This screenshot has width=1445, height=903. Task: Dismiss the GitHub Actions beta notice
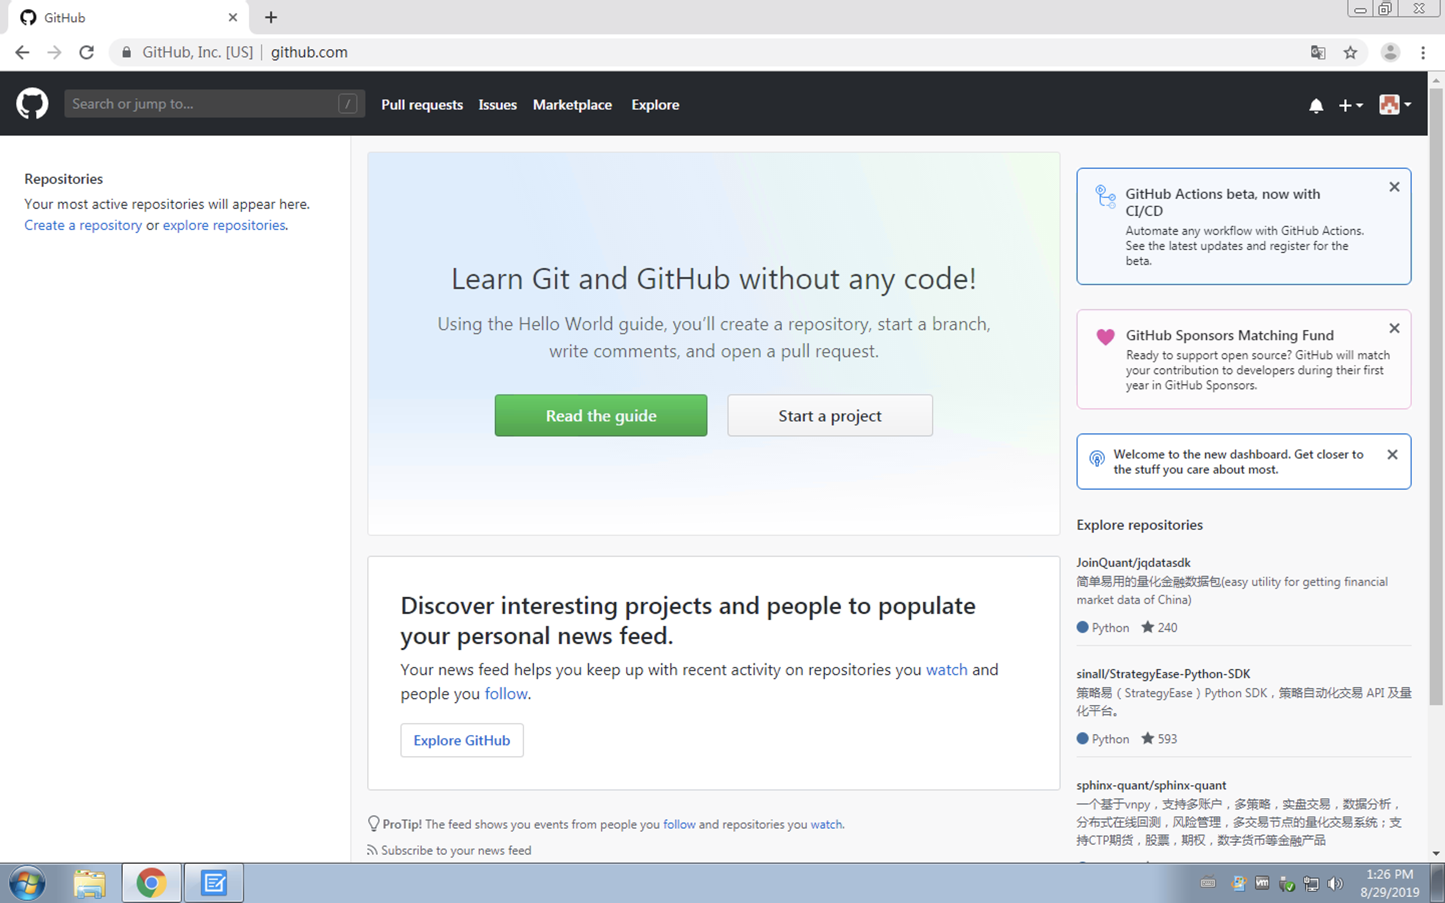(x=1394, y=187)
